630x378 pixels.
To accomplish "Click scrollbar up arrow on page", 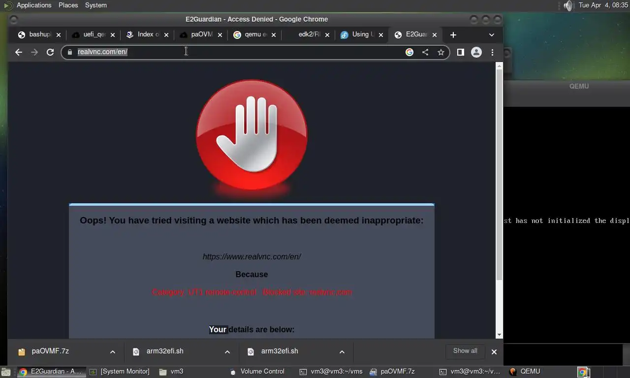I will click(x=499, y=65).
